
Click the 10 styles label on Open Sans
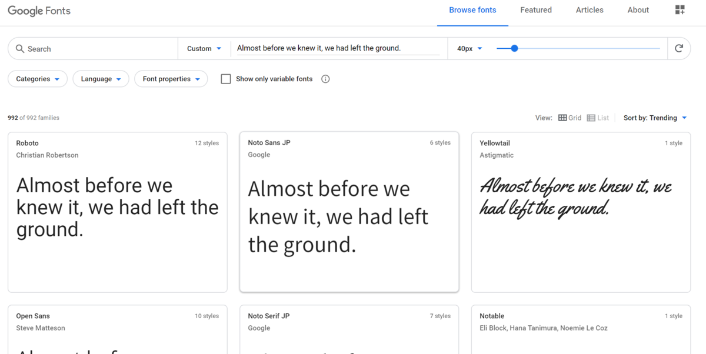[207, 316]
